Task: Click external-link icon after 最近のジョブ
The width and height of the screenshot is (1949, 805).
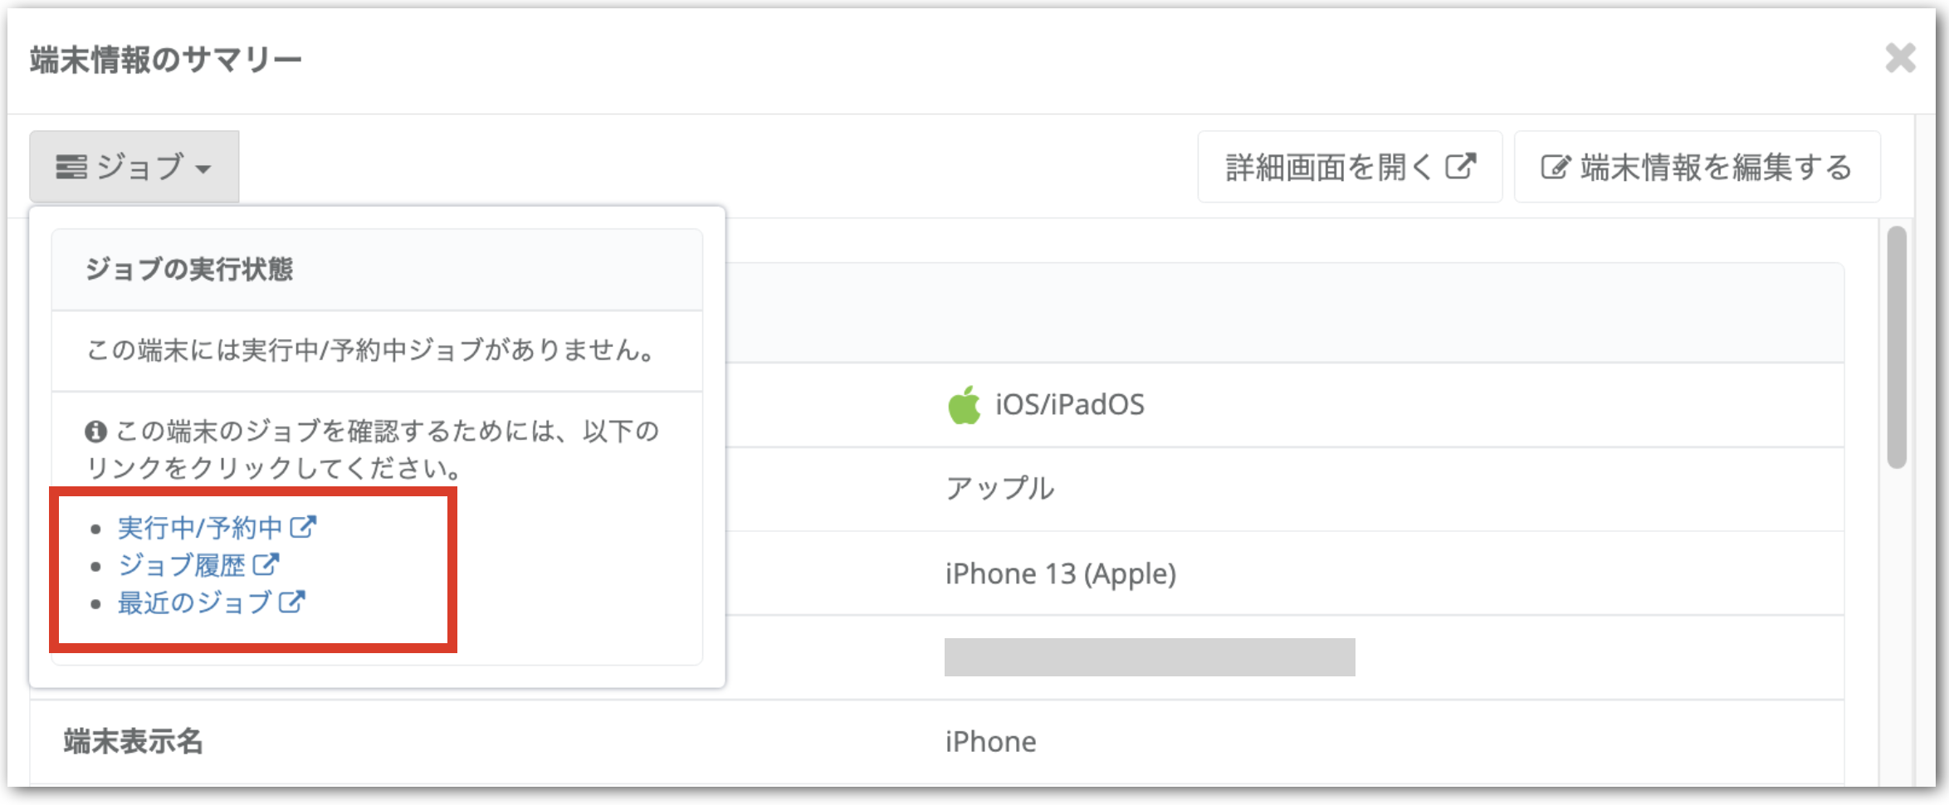Action: click(291, 602)
